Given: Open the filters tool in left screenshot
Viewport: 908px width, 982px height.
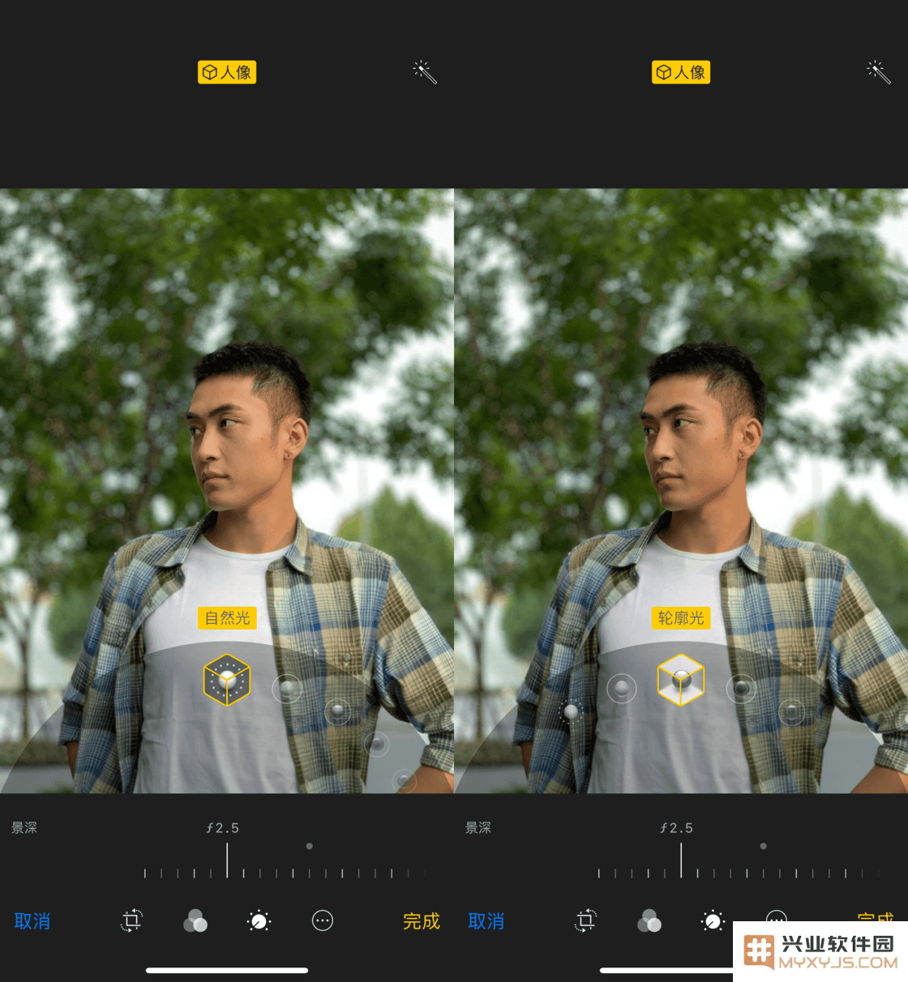Looking at the screenshot, I should [195, 920].
